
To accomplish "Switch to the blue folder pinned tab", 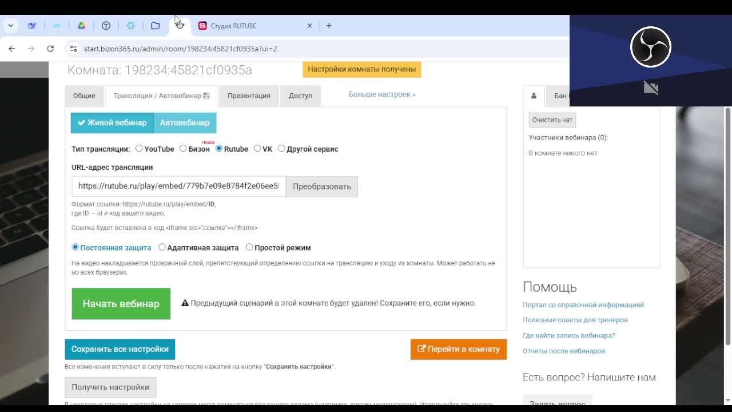I will pos(155,25).
